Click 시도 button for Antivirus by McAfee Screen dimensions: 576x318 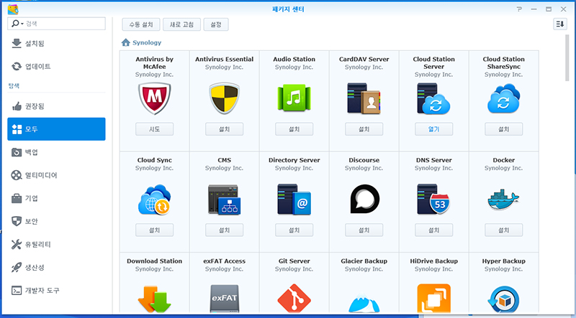154,129
